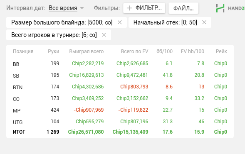Sort by Выиграл всего column header
Screen dimensions: 245x154
pos(87,51)
